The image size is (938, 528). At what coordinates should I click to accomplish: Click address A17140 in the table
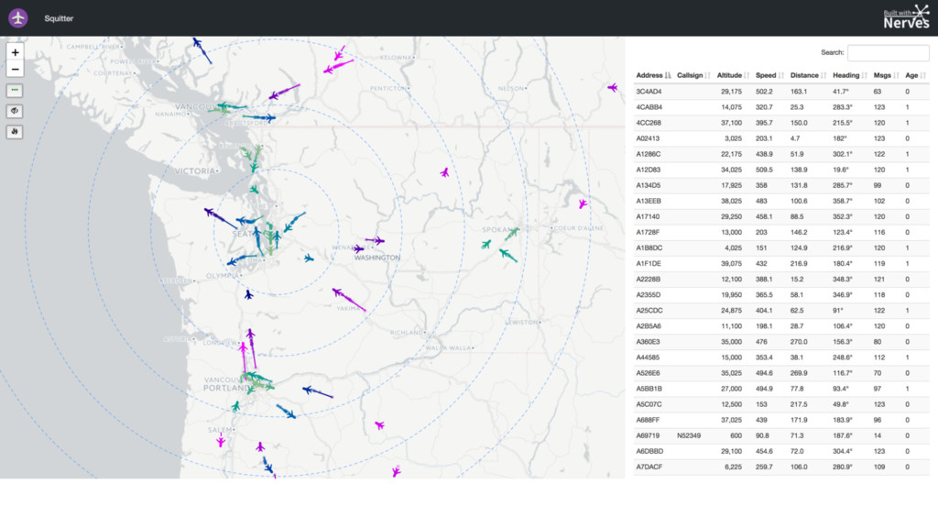pos(648,216)
